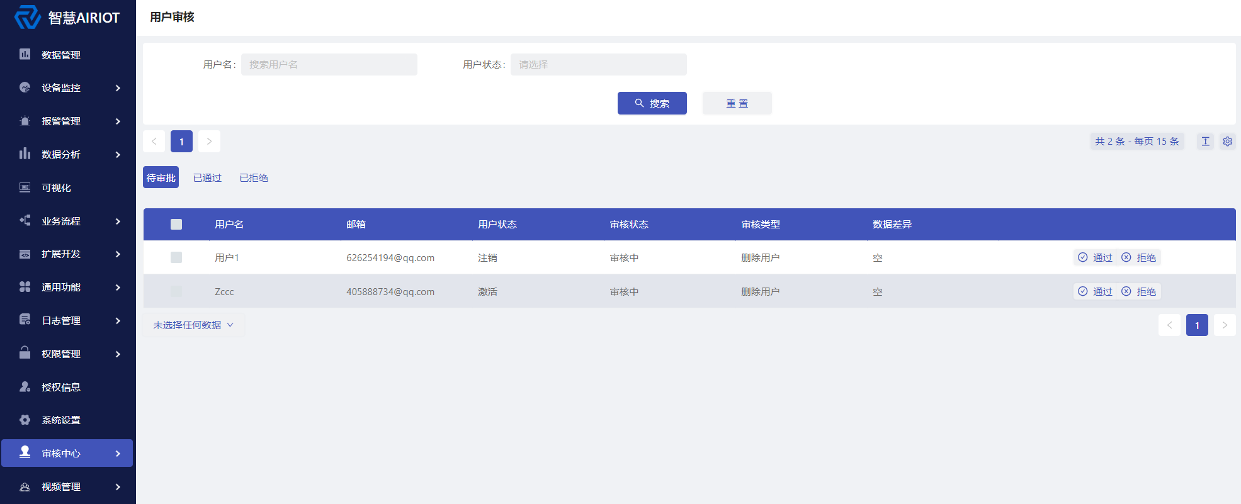Toggle the select-all checkbox in table header
Screen dimensions: 1241x504
[176, 224]
